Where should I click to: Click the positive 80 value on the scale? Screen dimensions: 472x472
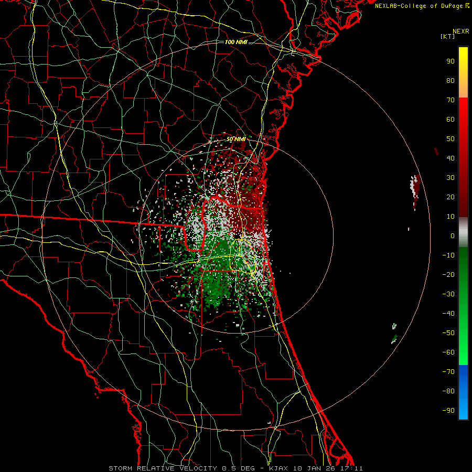point(450,81)
